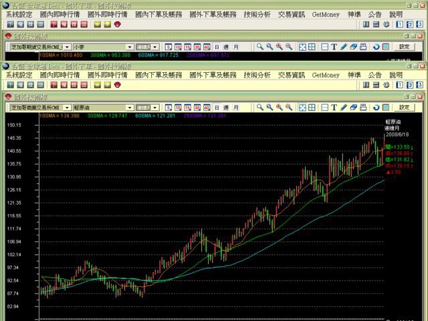Toggle 15-minute period in 輕原油 chart toolbar
Screen dimensions: 428x321
pos(187,108)
